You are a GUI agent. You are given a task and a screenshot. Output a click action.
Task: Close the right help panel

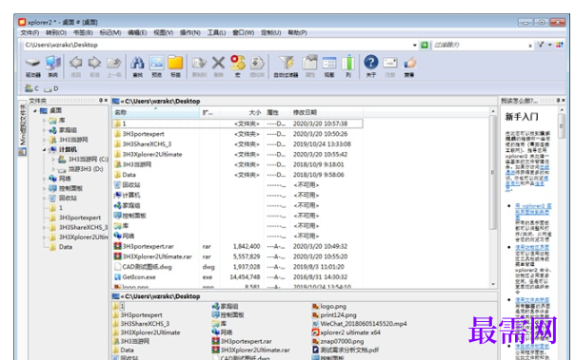[564, 101]
